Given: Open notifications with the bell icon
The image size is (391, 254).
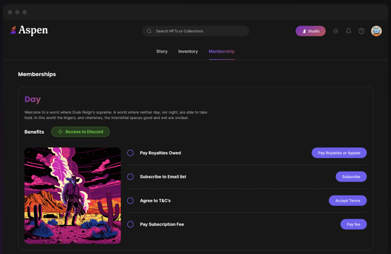Looking at the screenshot, I should coord(348,31).
